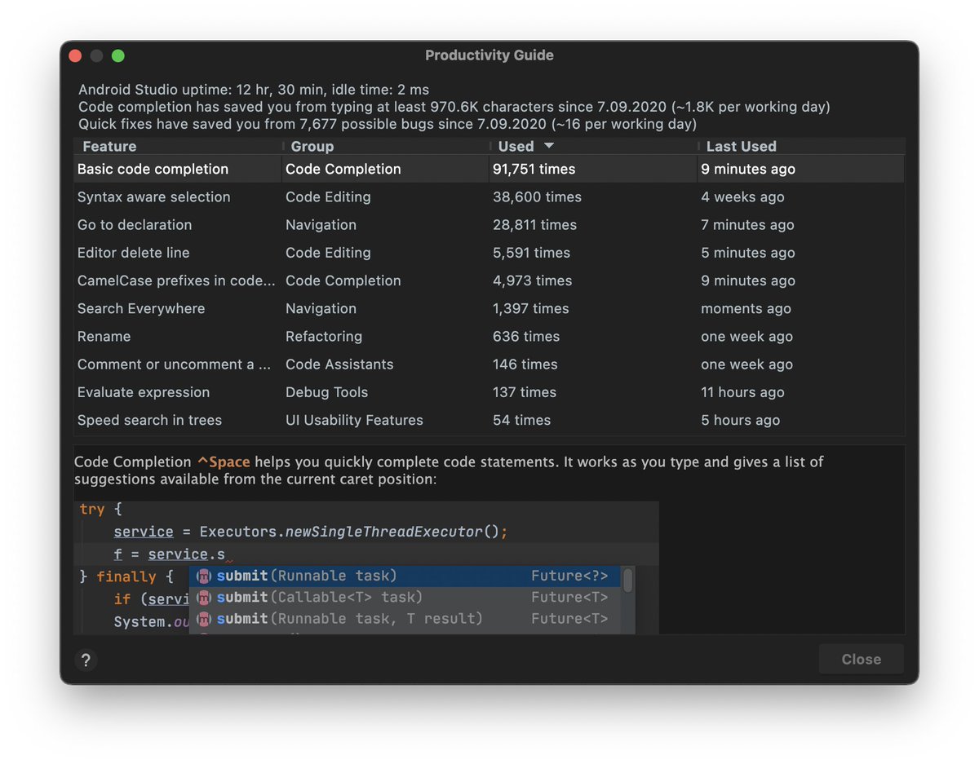Click the 7 minutes ago cell
Viewport: 979px width, 764px height.
tap(747, 225)
